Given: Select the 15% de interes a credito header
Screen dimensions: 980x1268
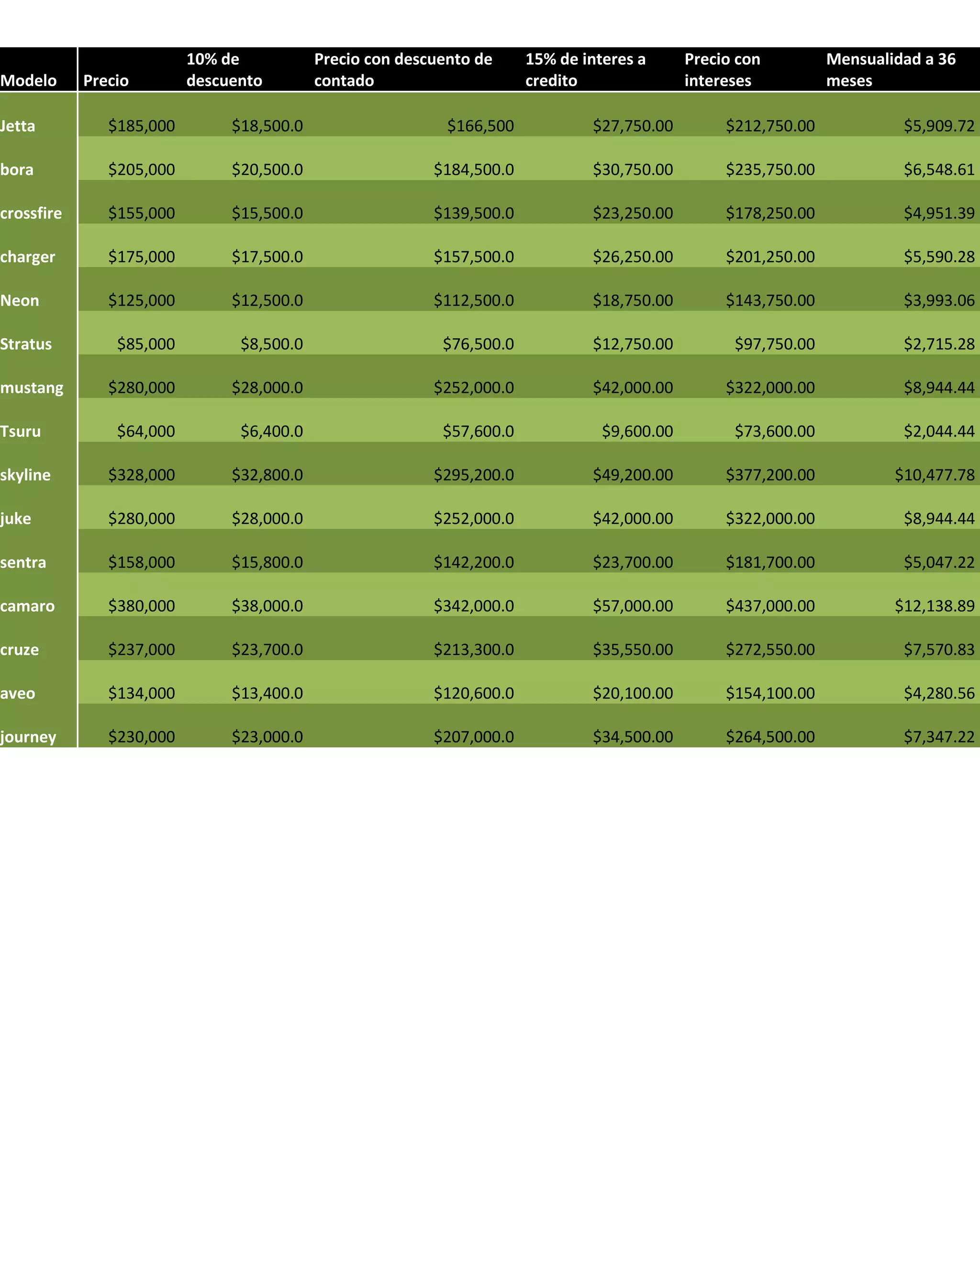Looking at the screenshot, I should [x=585, y=70].
